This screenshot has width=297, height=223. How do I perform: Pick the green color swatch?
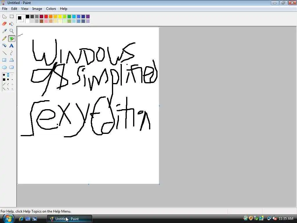coord(69,17)
